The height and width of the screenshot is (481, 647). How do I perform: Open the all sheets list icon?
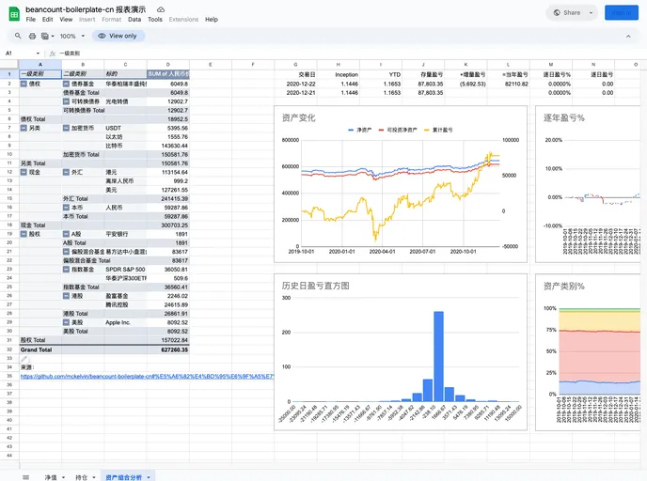click(x=26, y=477)
